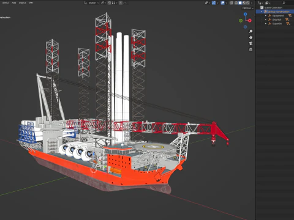
Task: Toggle the camera view icon
Action: 251,43
